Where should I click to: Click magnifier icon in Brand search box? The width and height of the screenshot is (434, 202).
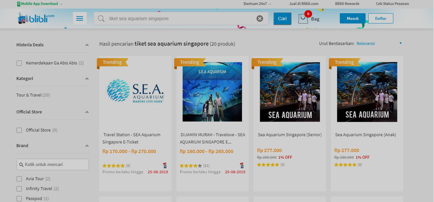21,165
